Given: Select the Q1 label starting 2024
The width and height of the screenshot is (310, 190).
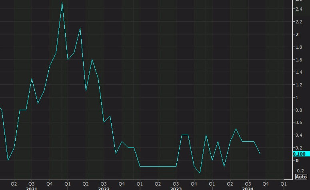Looking at the screenshot, I should (212, 184).
